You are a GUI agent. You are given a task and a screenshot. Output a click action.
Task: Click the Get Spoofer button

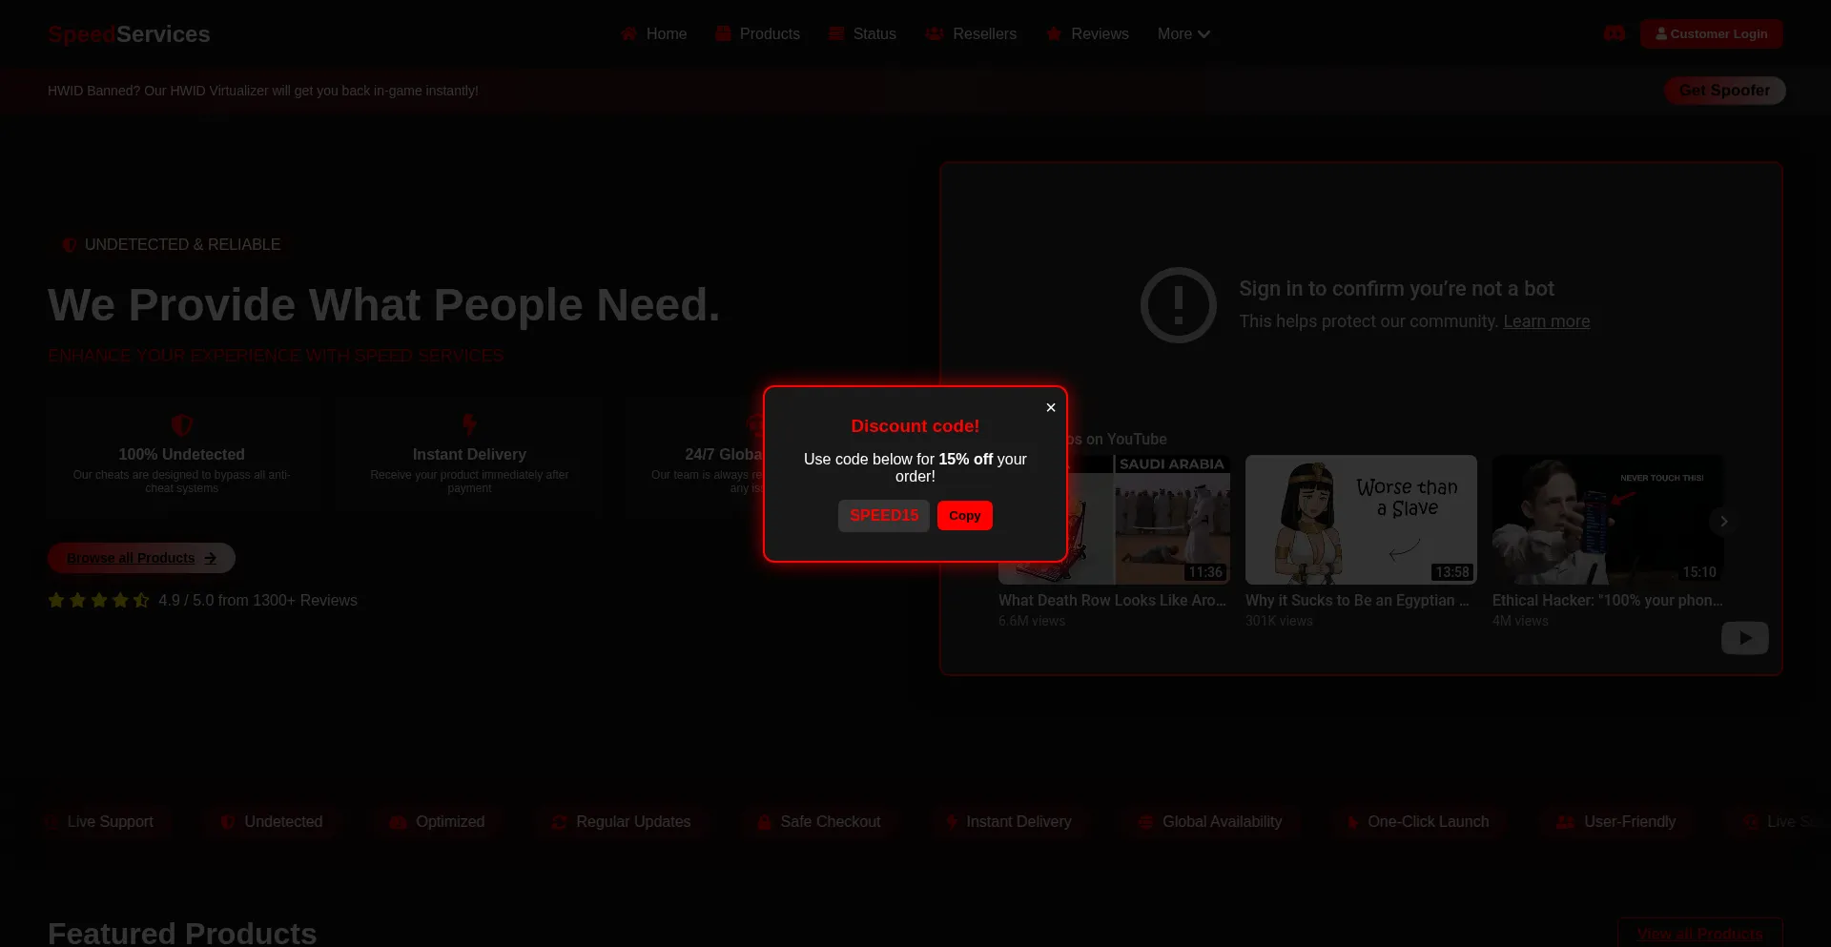pos(1724,91)
